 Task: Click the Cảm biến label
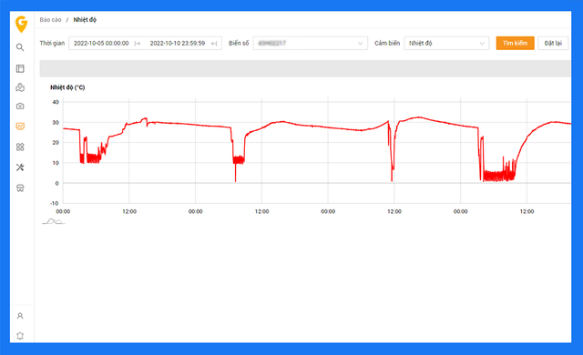pyautogui.click(x=387, y=43)
